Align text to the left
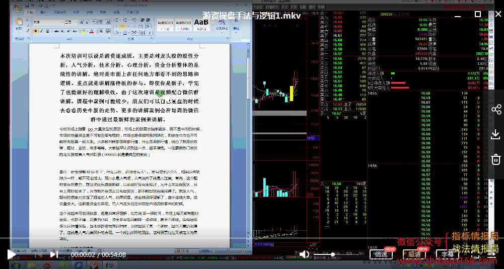 pos(116,26)
